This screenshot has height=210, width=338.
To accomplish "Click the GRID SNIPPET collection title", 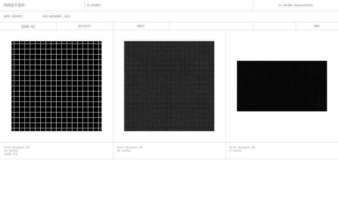I will [13, 16].
